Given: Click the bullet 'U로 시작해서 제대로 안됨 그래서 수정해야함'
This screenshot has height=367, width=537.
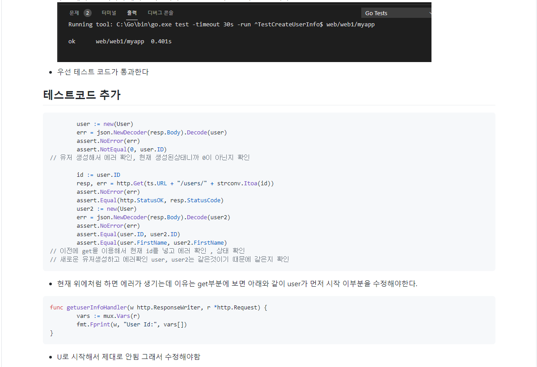Looking at the screenshot, I should pos(129,357).
